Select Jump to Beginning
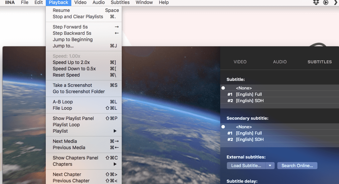The image size is (339, 184). coord(84,39)
